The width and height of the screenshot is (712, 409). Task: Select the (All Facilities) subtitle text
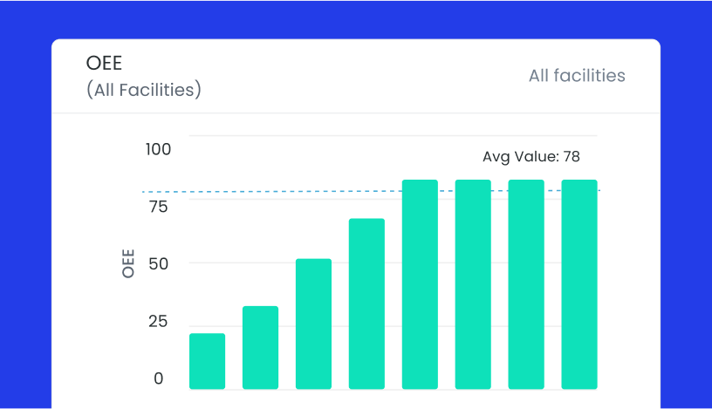click(x=144, y=89)
